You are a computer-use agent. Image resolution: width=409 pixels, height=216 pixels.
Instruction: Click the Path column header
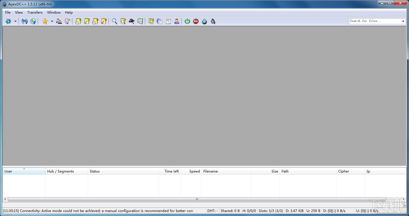click(308, 171)
